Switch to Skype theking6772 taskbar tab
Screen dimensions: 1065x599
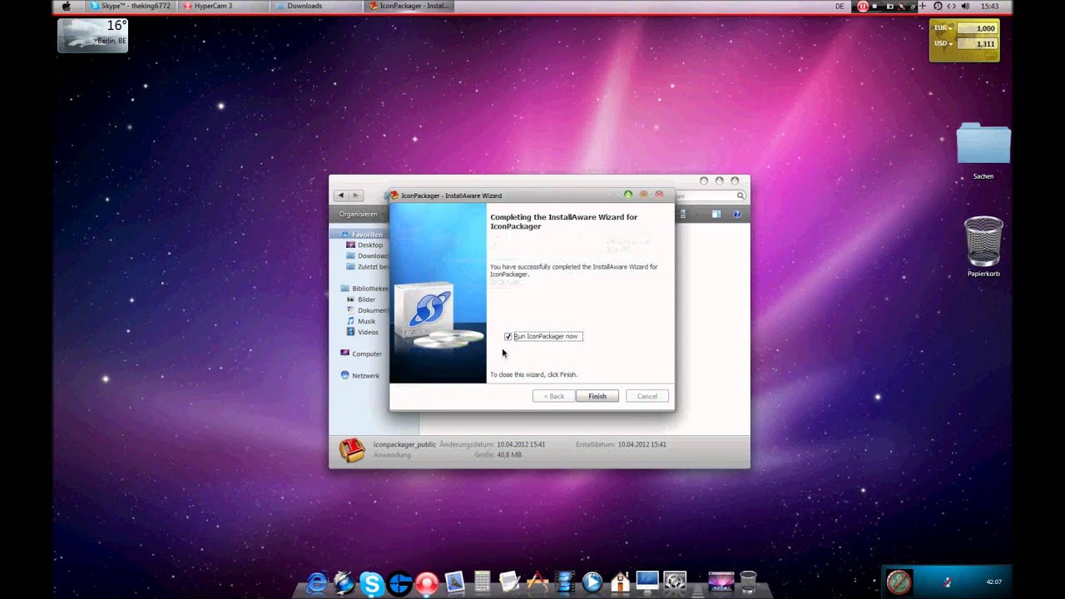tap(130, 6)
